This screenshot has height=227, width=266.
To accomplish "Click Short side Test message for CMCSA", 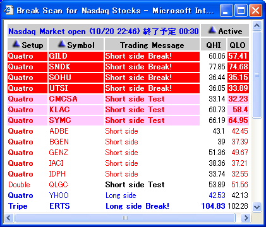I will (x=152, y=99).
